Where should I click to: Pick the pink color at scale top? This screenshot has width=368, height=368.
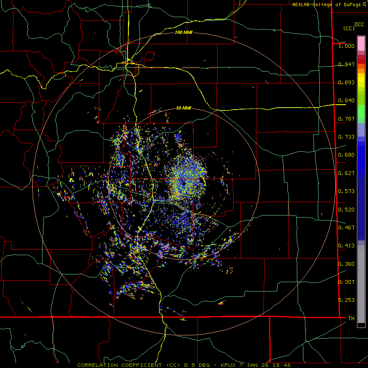(x=361, y=43)
